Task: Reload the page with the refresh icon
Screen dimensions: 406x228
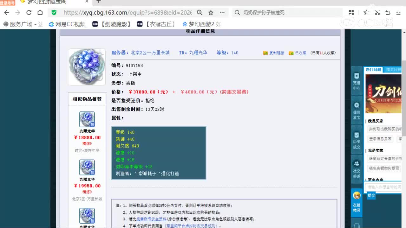Action: pyautogui.click(x=29, y=13)
